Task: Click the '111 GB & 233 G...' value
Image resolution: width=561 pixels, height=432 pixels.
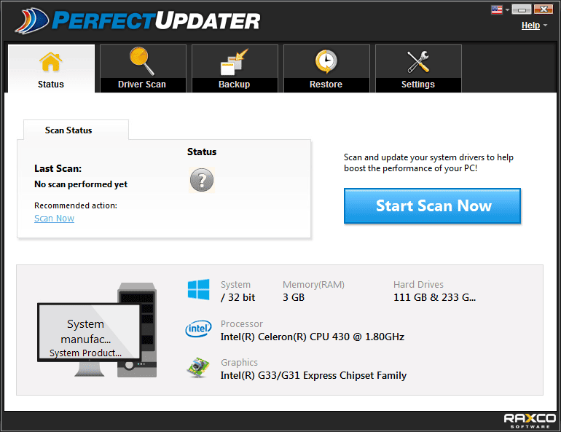Action: 435,297
